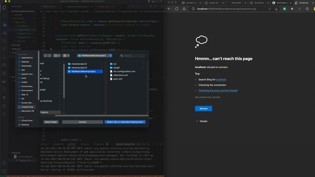Close the Download browser tab
The height and width of the screenshot is (177, 315).
point(268,3)
